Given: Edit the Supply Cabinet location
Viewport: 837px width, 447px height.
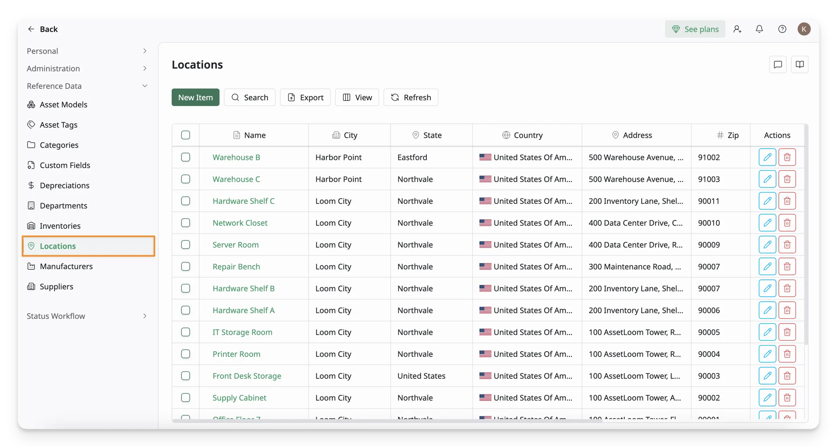Looking at the screenshot, I should (767, 397).
